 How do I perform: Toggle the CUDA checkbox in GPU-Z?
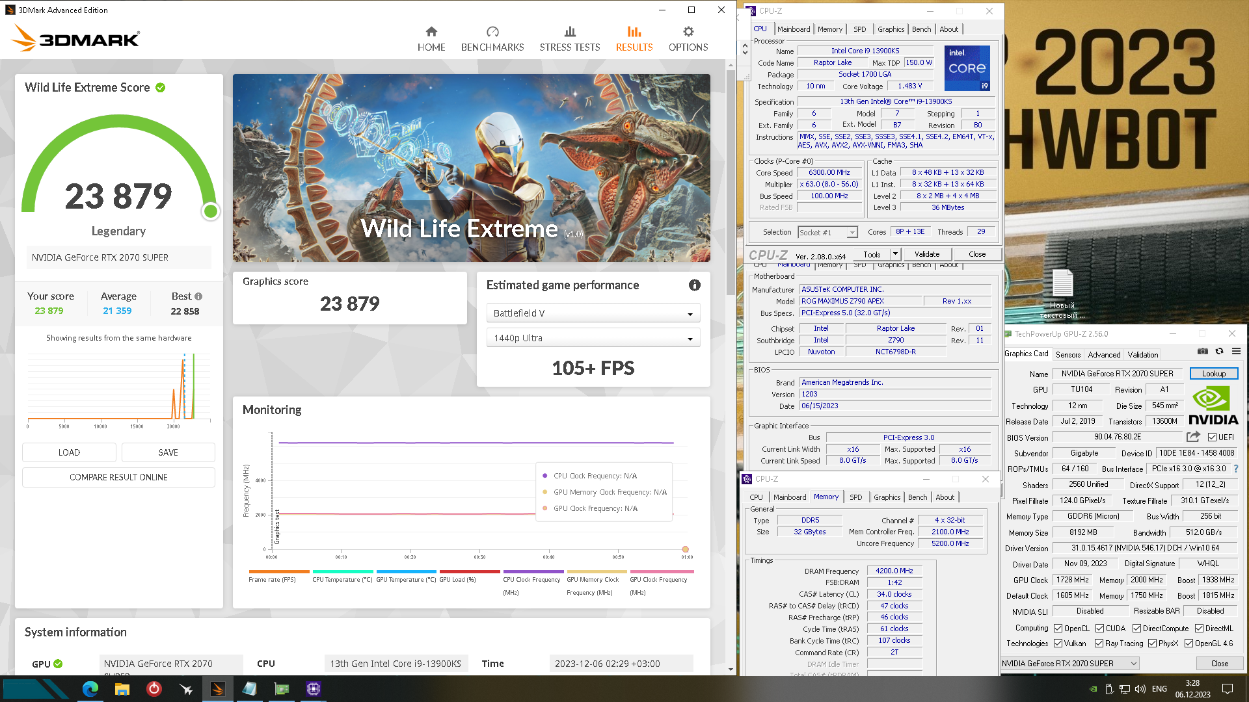click(1099, 629)
